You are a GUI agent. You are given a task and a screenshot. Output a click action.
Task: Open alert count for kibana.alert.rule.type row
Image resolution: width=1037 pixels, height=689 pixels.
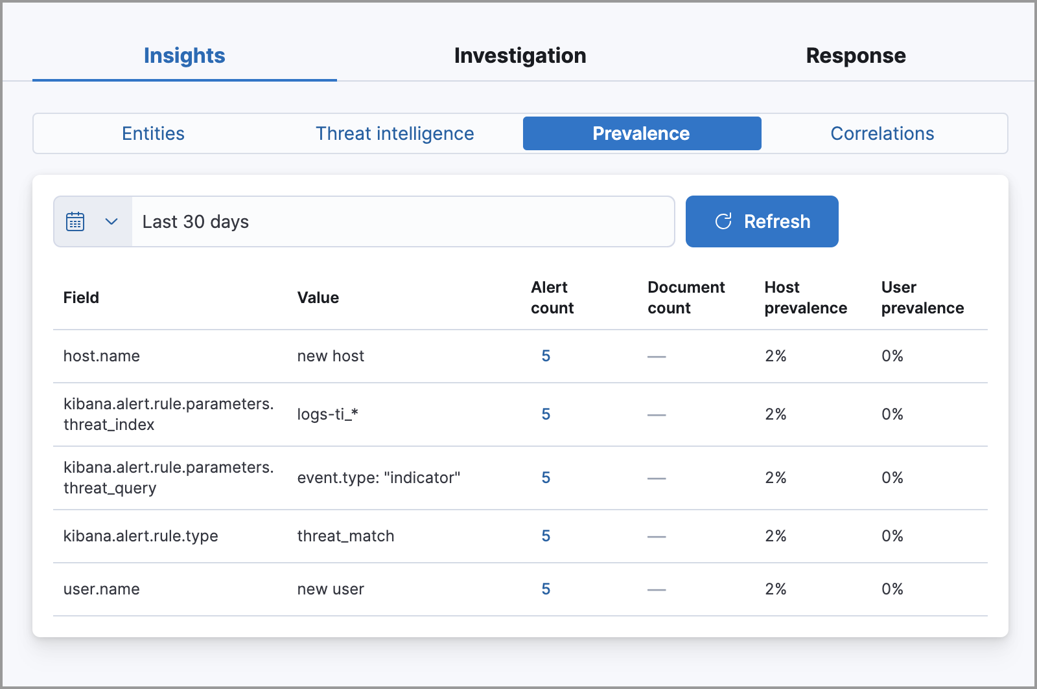(546, 536)
